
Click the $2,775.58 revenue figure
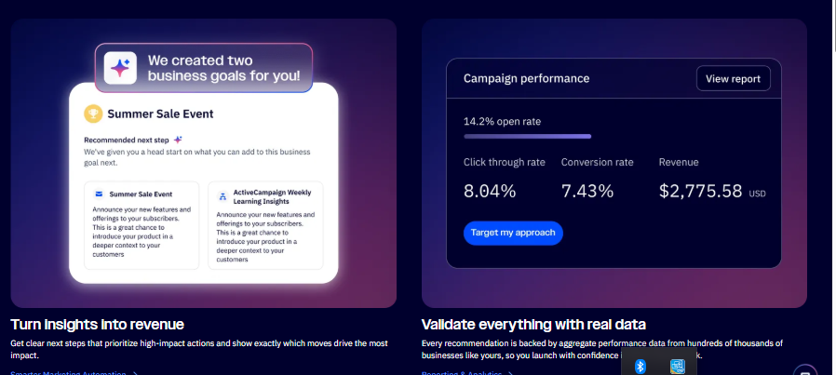click(x=700, y=192)
